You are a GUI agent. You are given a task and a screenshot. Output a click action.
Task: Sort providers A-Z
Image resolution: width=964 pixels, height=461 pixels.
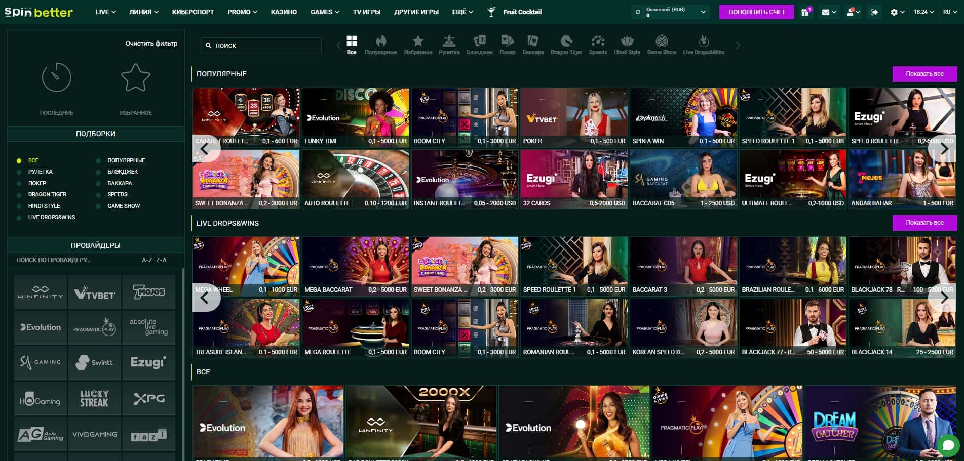tap(147, 260)
